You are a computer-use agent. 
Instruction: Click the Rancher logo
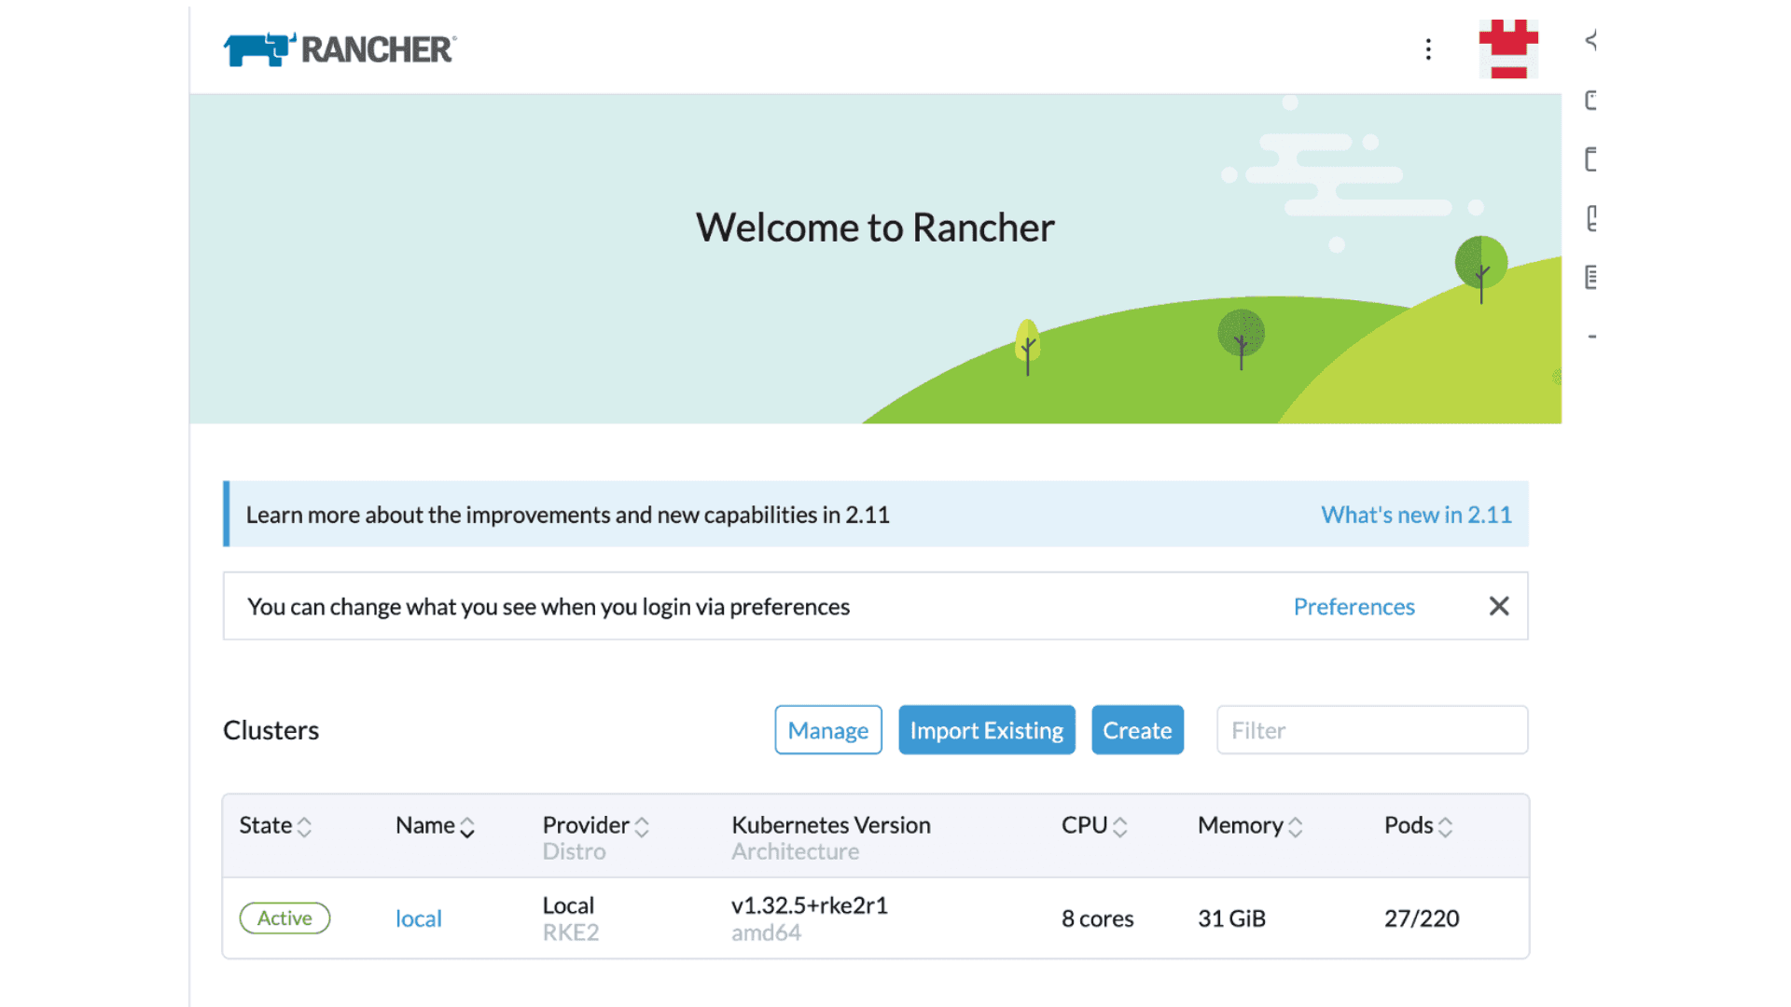(x=340, y=49)
